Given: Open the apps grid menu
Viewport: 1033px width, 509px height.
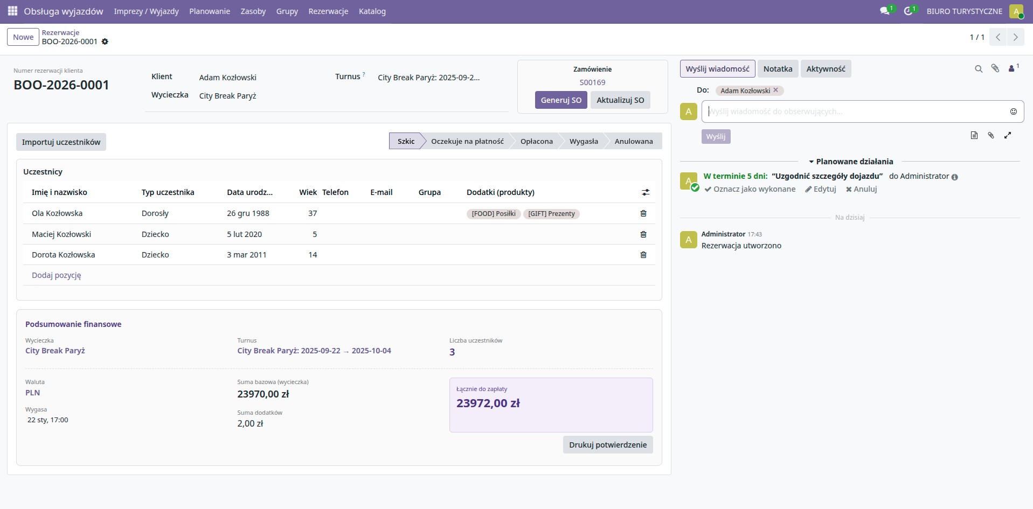Looking at the screenshot, I should [x=12, y=11].
